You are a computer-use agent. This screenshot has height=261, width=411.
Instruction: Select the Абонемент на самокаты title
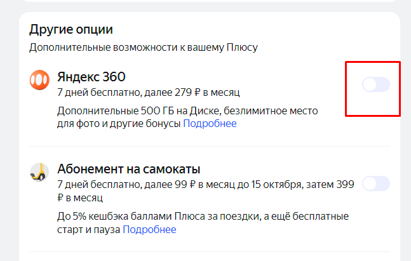[x=129, y=170]
